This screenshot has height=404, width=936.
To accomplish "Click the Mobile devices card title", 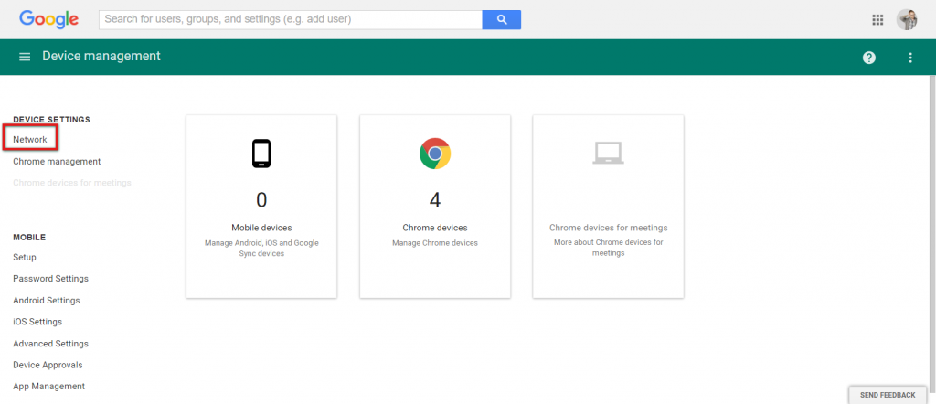I will point(261,228).
